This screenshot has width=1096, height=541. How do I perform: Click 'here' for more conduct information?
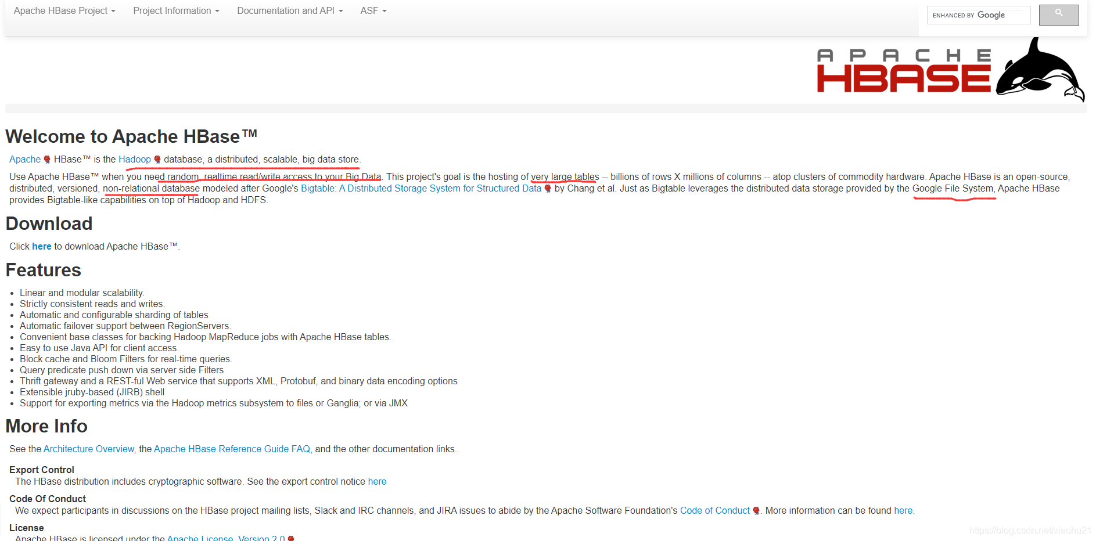pyautogui.click(x=903, y=510)
